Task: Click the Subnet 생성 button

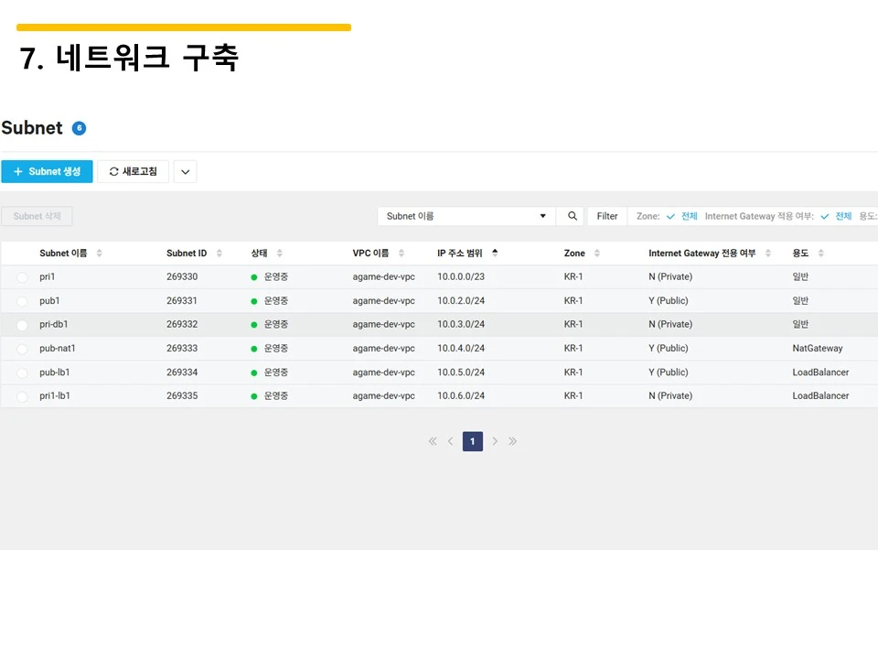Action: point(47,171)
